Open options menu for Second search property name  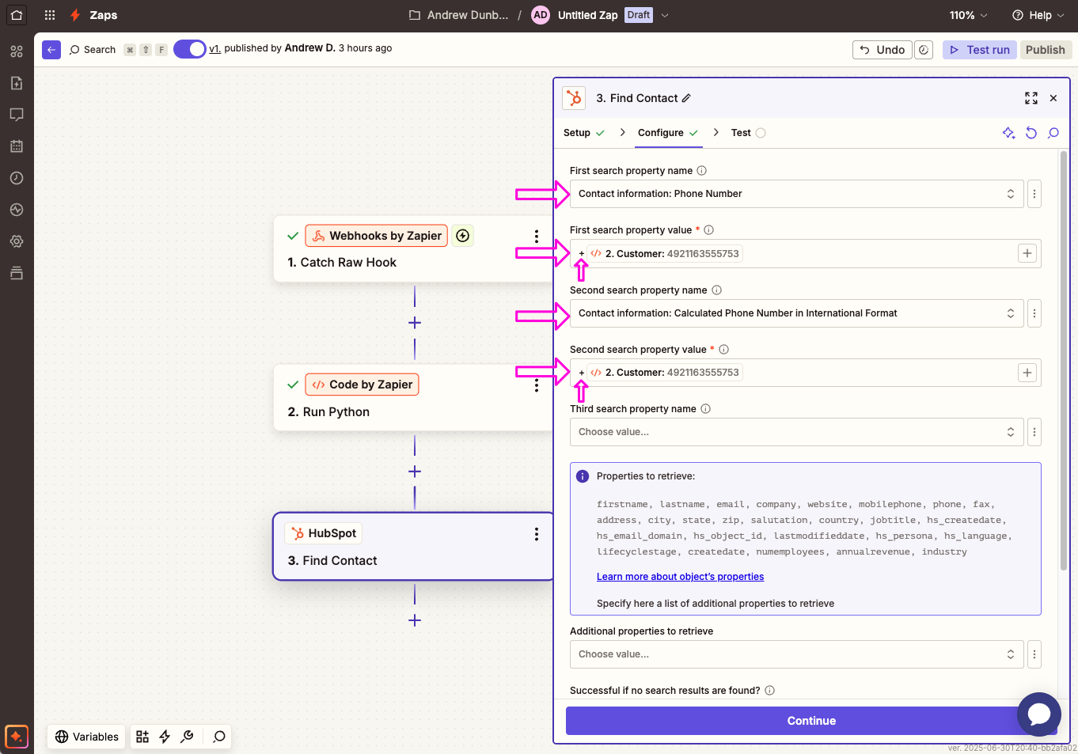(x=1034, y=313)
